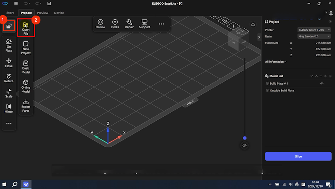Collapse the right panel with the arrow
The width and height of the screenshot is (335, 189).
pos(259,37)
